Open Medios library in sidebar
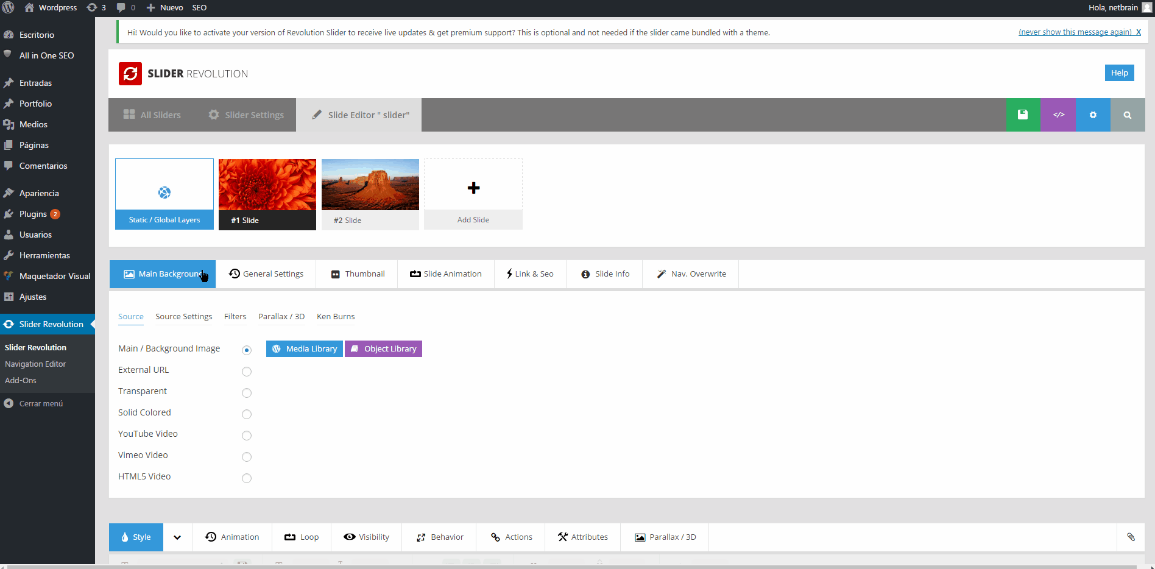1155x569 pixels. (33, 124)
